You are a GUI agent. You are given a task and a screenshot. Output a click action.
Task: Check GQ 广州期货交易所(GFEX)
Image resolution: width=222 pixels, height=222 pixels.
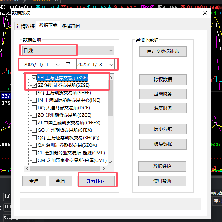point(34,130)
